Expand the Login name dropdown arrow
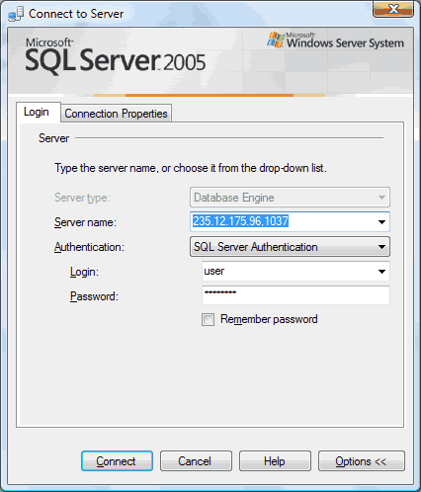The height and width of the screenshot is (492, 421). (x=381, y=272)
